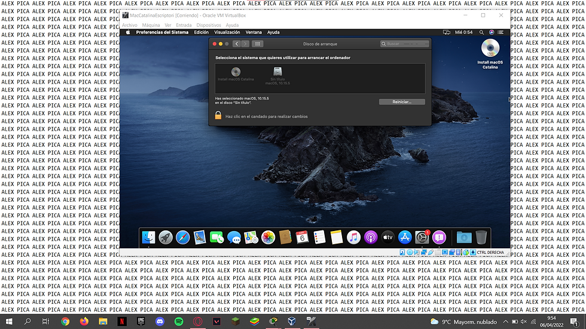Open Photos app in the dock
Image resolution: width=586 pixels, height=329 pixels.
pyautogui.click(x=268, y=237)
